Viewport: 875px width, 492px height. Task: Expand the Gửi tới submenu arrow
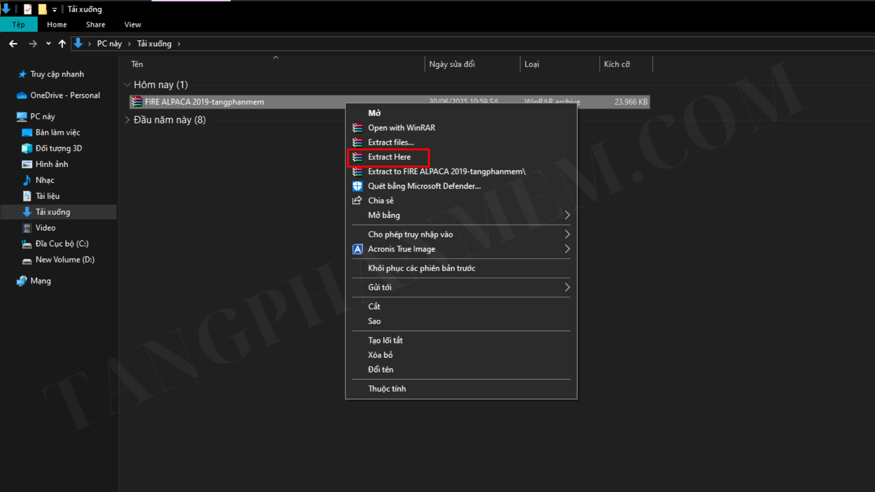567,287
